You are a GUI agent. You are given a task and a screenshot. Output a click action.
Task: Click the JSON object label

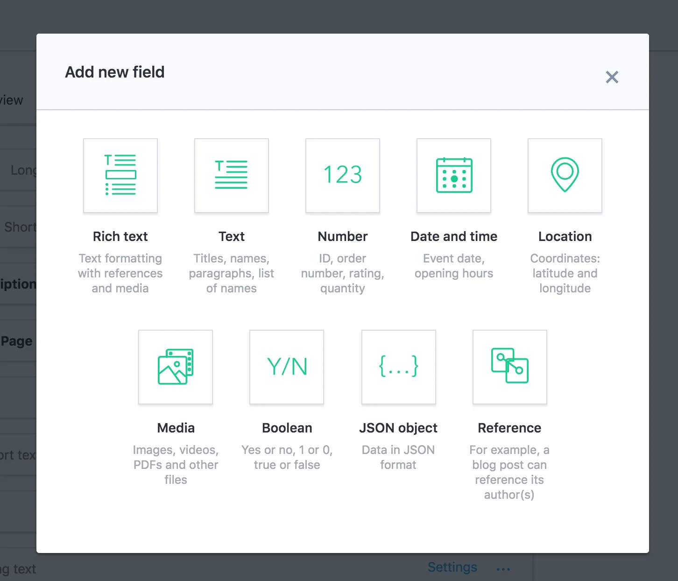click(398, 428)
